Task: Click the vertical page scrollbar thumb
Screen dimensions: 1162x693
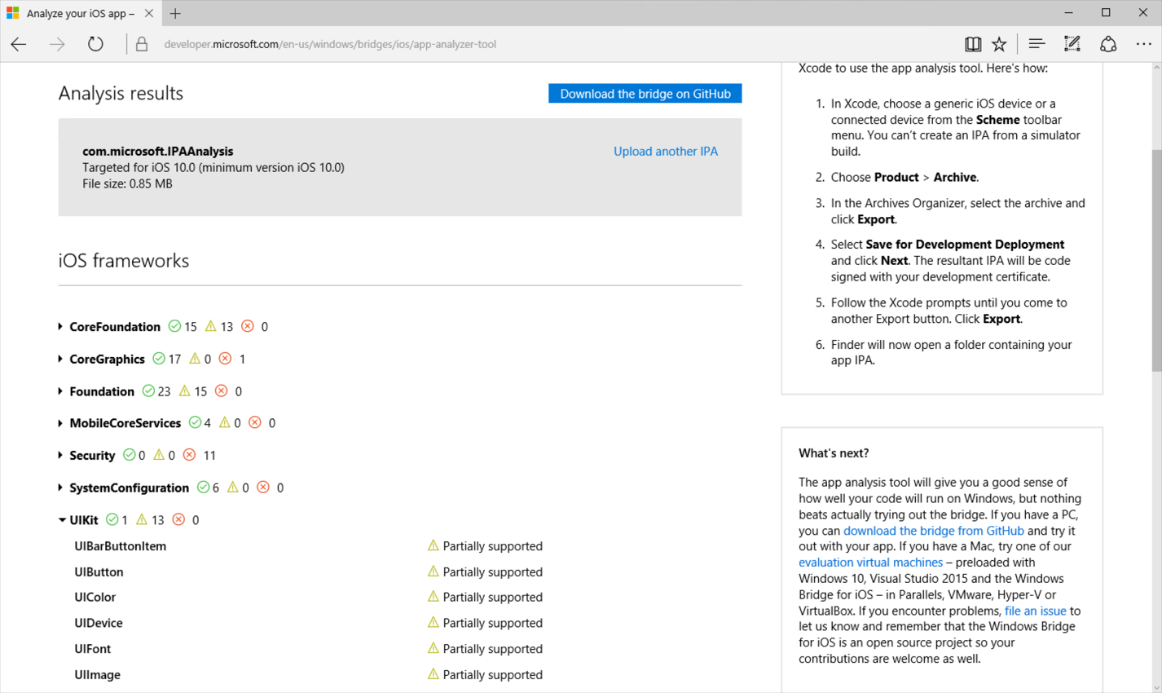Action: click(1156, 261)
